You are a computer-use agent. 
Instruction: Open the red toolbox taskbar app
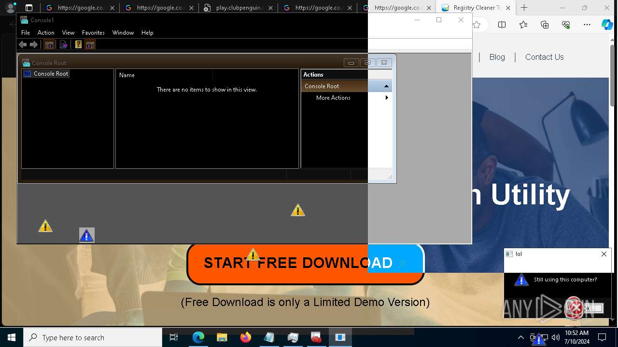[x=316, y=337]
